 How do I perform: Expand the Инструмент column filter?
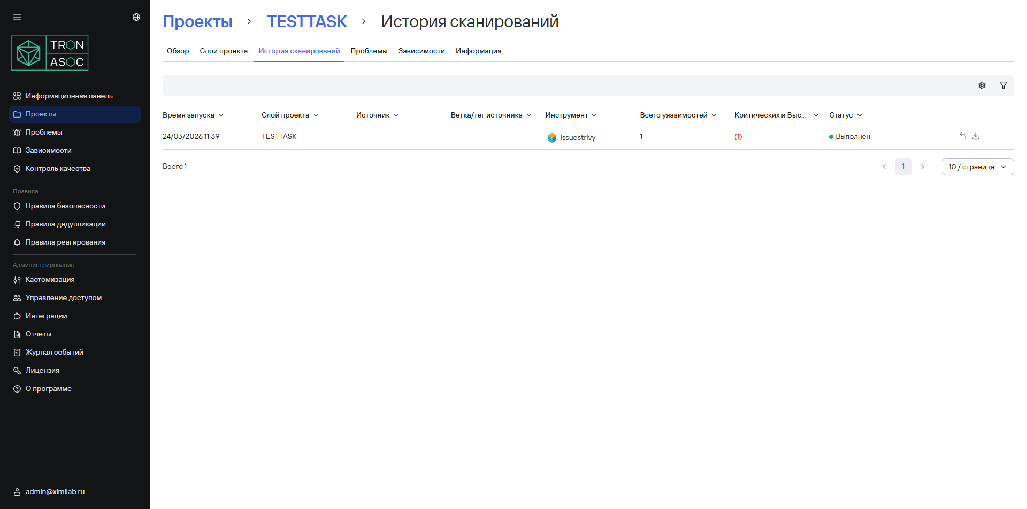click(x=594, y=115)
